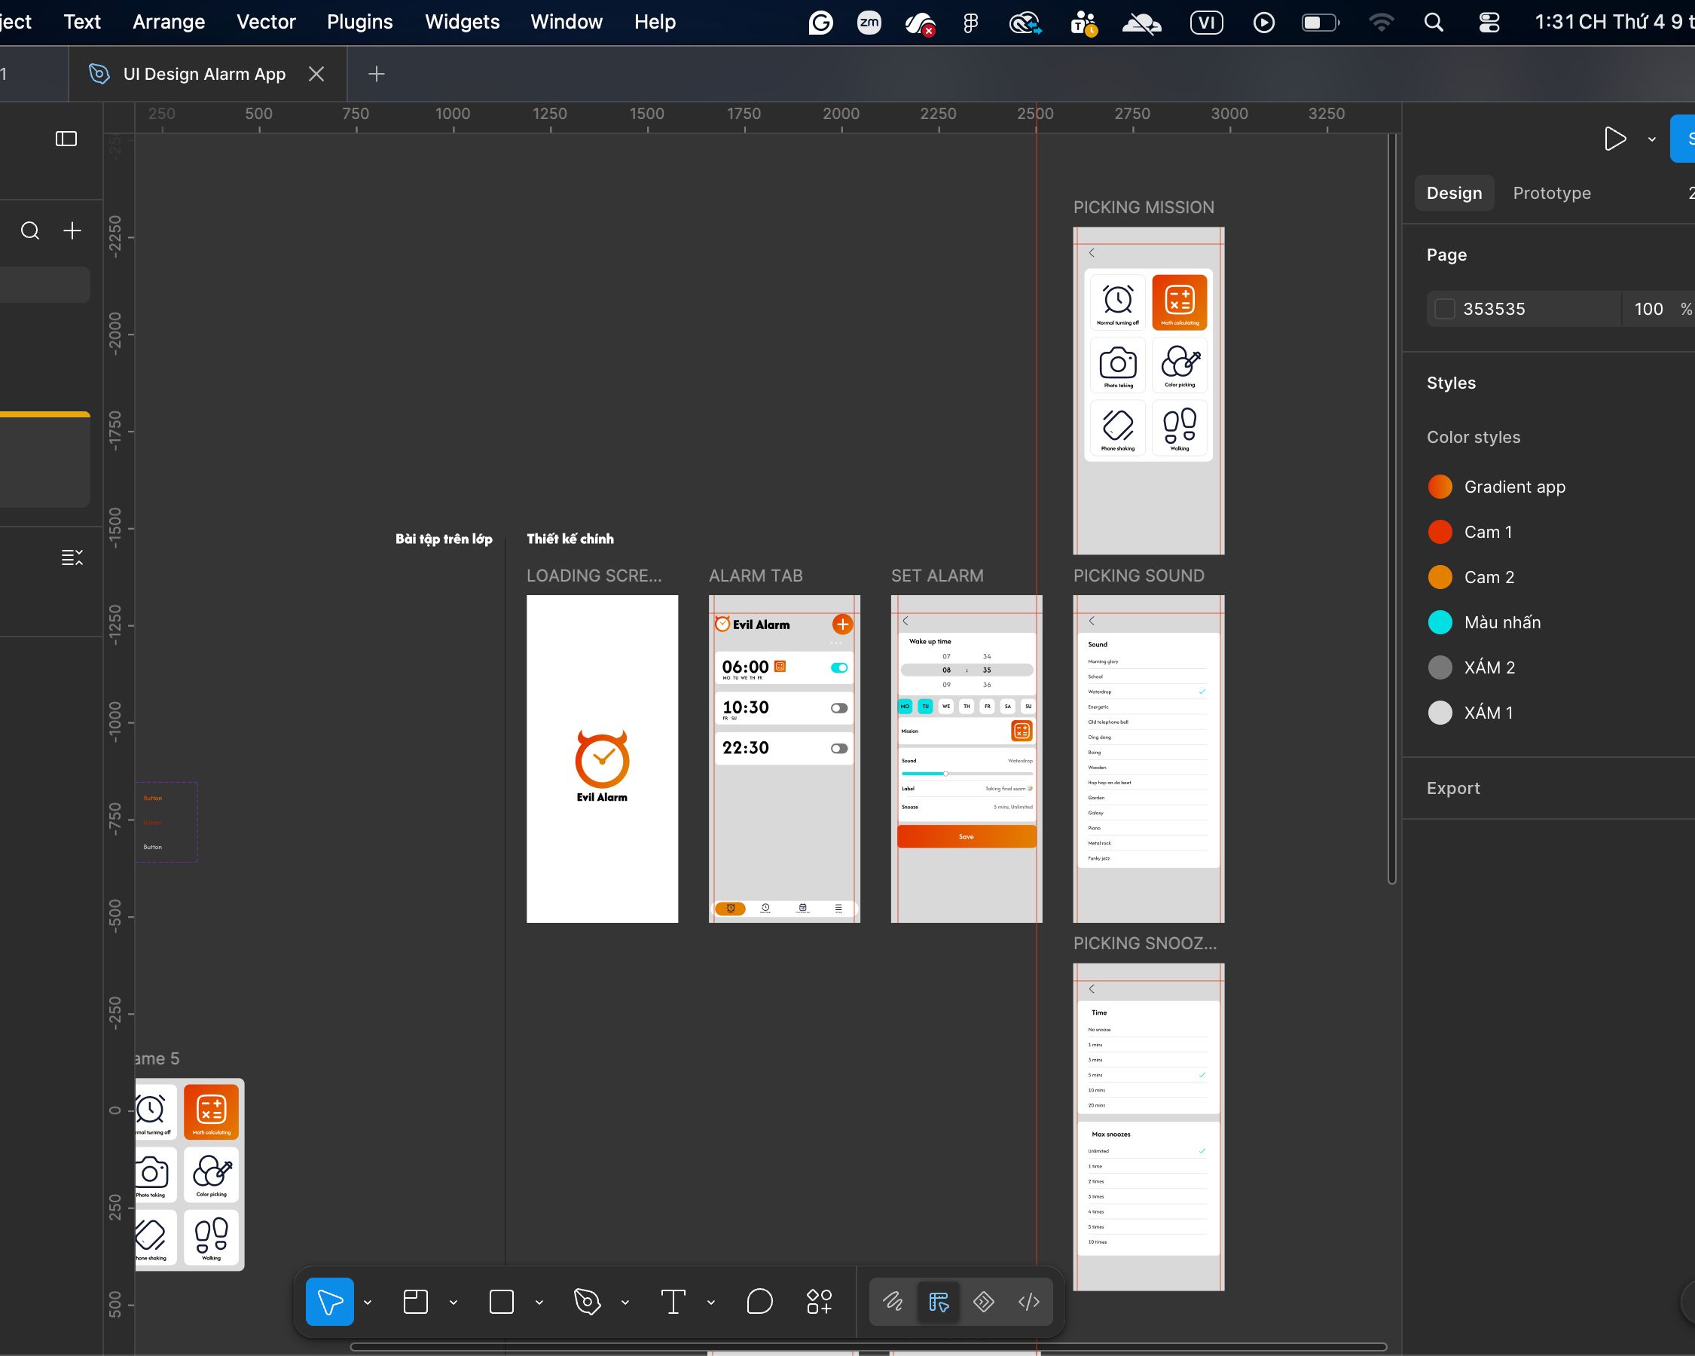
Task: Expand Rectangle shape options chevron
Action: (x=539, y=1303)
